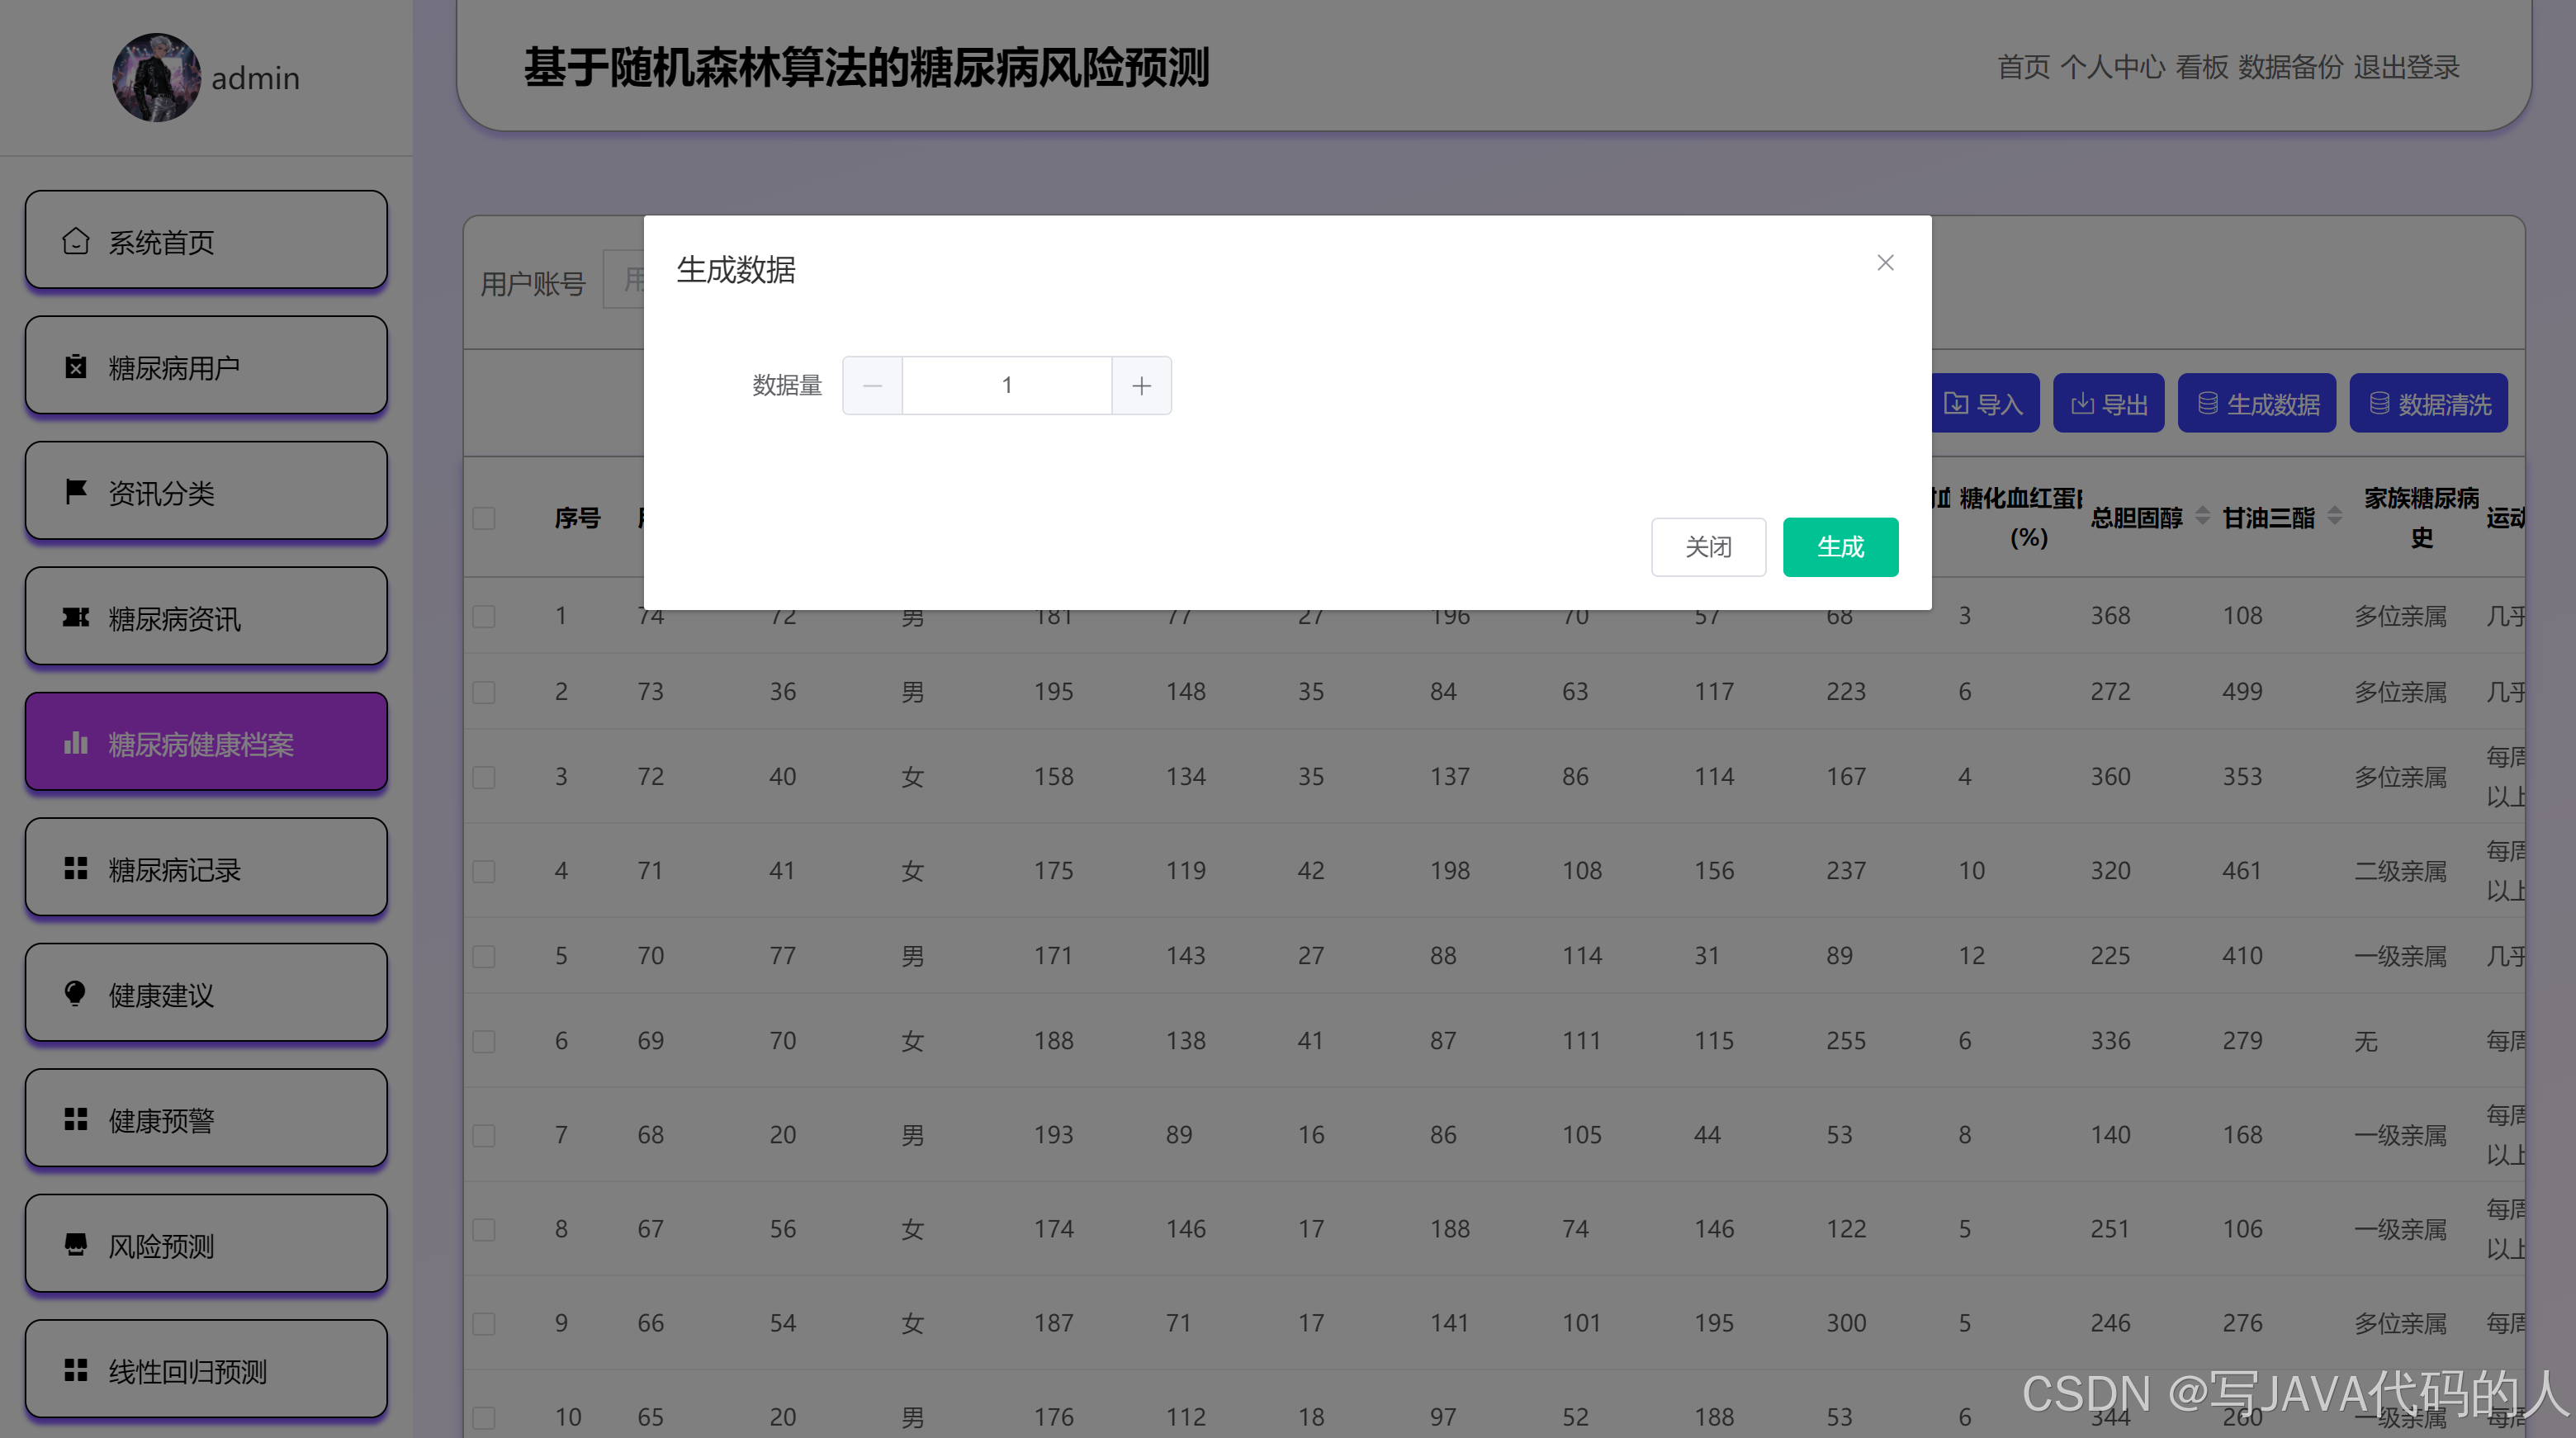Click the 数据量 number input field
The height and width of the screenshot is (1438, 2576).
(1007, 385)
